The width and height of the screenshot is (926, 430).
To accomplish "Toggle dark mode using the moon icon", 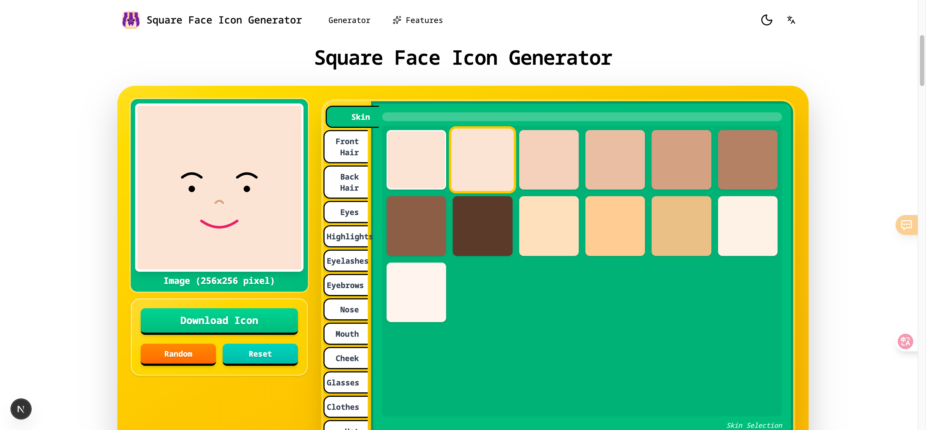I will click(767, 20).
